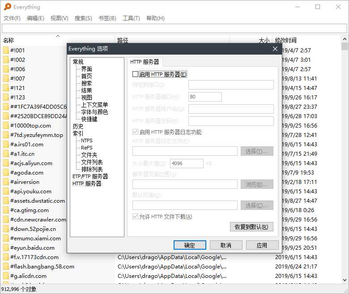The width and height of the screenshot is (349, 294).
Task: Click folder icon next to #10000top.com
Action: 6,126
